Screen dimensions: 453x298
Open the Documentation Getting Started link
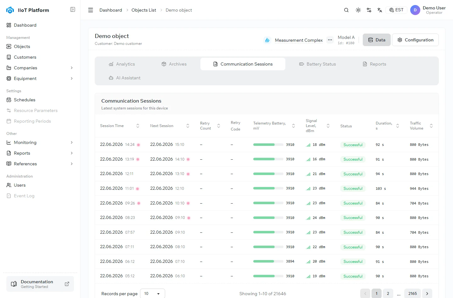(x=40, y=284)
